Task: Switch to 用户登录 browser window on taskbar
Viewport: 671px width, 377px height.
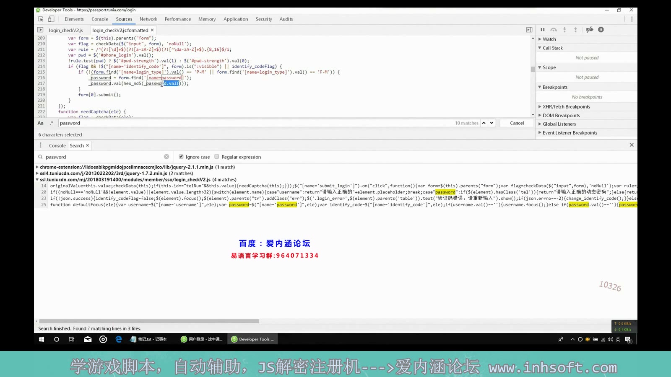Action: click(202, 339)
